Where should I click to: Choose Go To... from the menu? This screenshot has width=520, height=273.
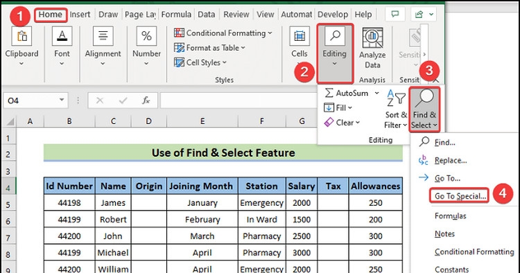click(x=447, y=178)
